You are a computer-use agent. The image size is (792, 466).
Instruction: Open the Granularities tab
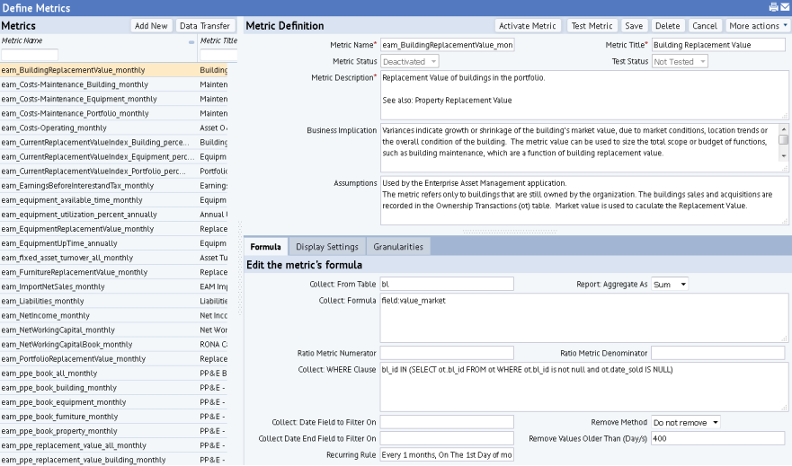coord(398,247)
